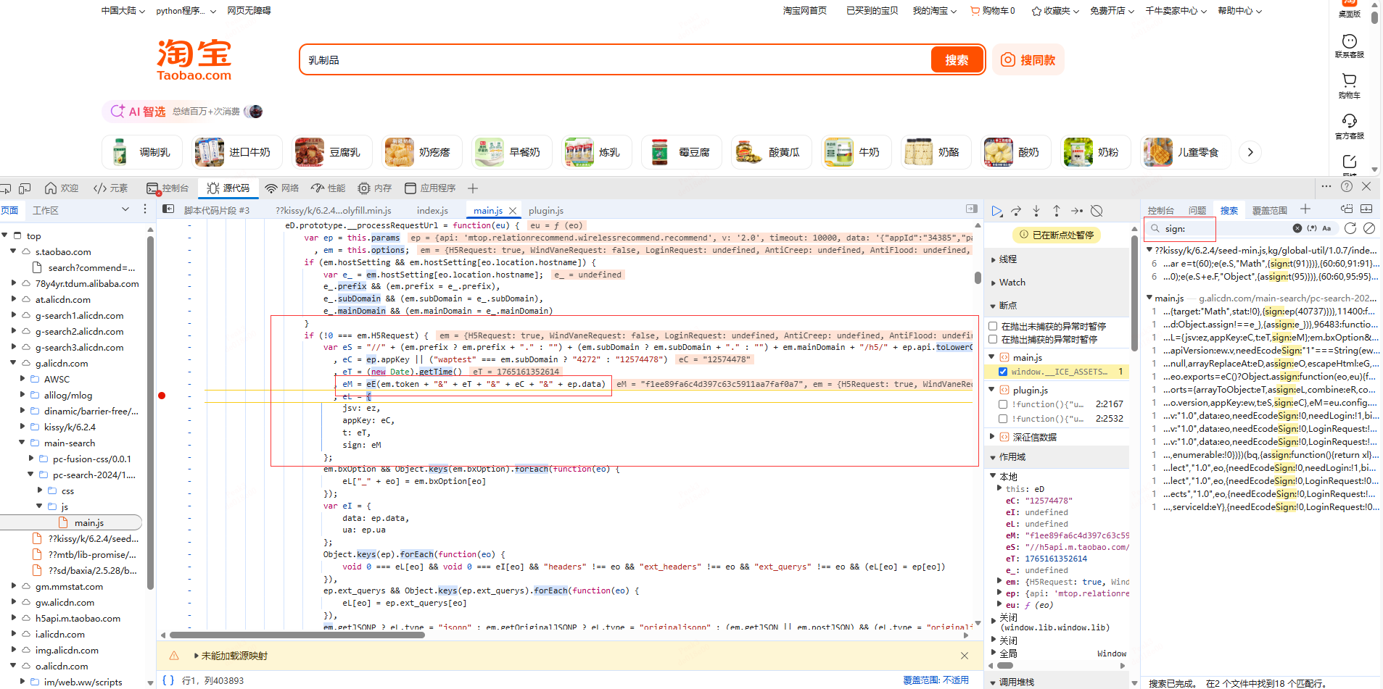Next arrow in category carousel
The width and height of the screenshot is (1383, 689).
(1250, 152)
